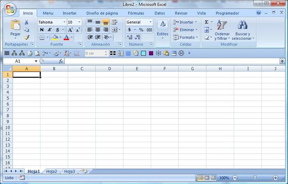Image resolution: width=288 pixels, height=184 pixels.
Task: Toggle bottom vertical alignment
Action: (106, 22)
